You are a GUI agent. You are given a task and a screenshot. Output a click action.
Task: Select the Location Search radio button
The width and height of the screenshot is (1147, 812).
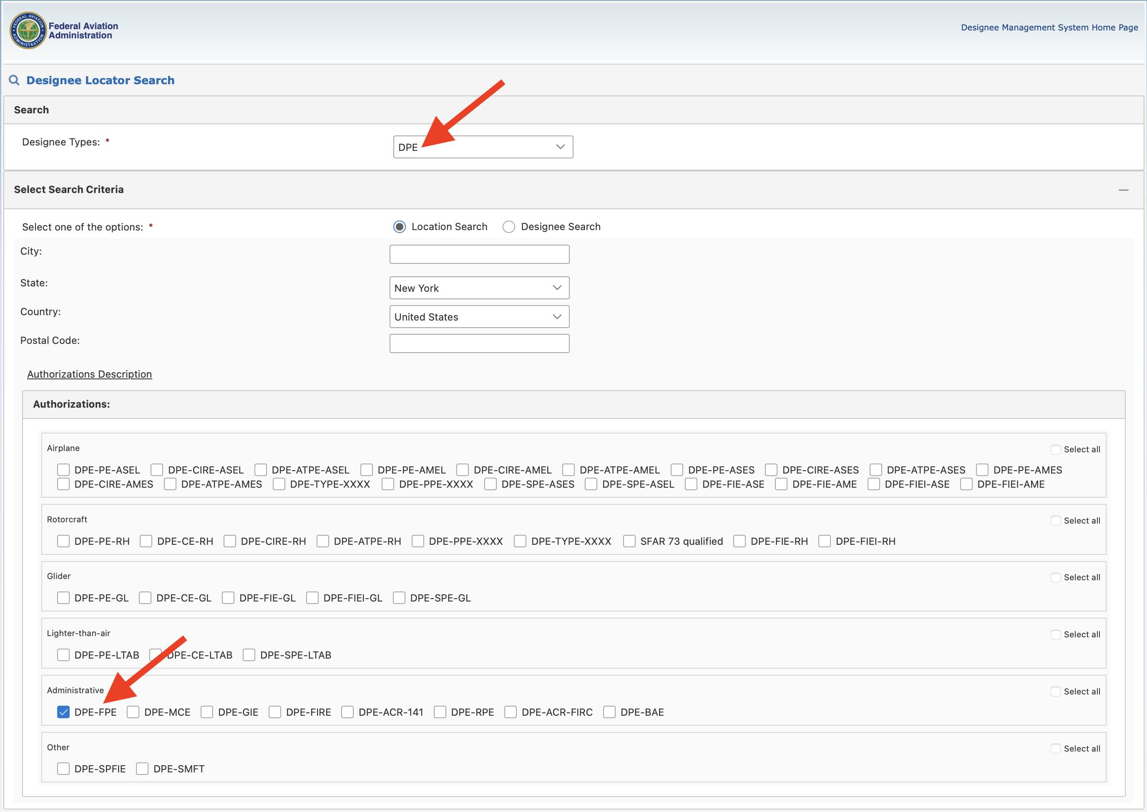click(399, 227)
